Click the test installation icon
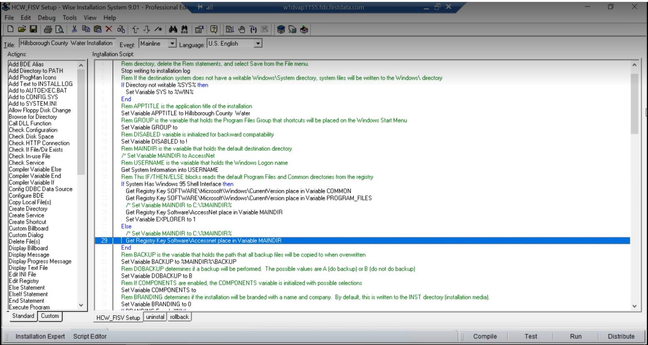Viewport: 648px width, 345px height. coord(293,29)
